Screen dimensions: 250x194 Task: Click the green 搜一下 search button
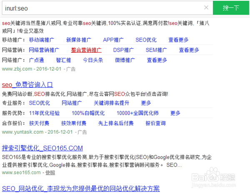[231, 8]
